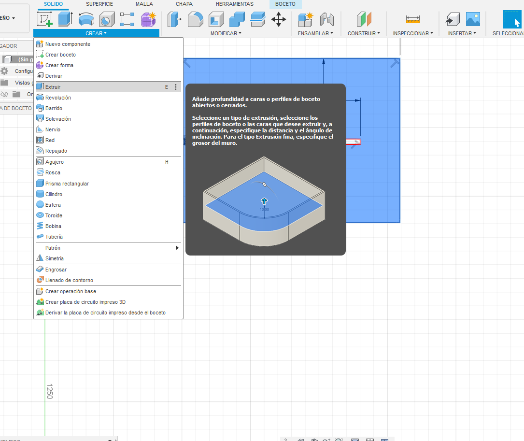The height and width of the screenshot is (441, 524).
Task: Switch to the CHAPA tab
Action: (184, 4)
